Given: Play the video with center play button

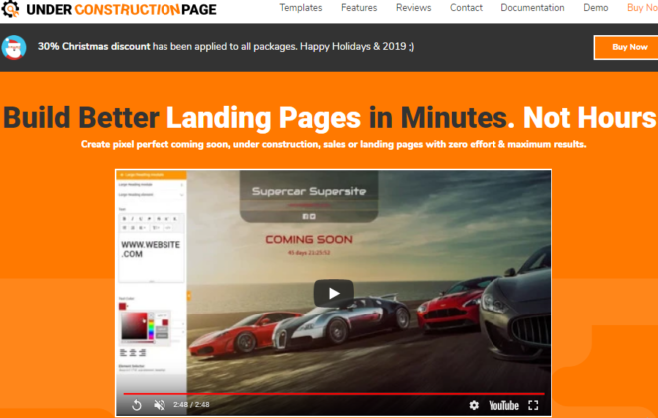Looking at the screenshot, I should [x=334, y=293].
